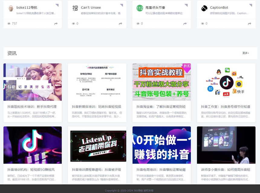260x193 pixels.
Task: Open the boke112导航 site title
Action: coord(27,8)
